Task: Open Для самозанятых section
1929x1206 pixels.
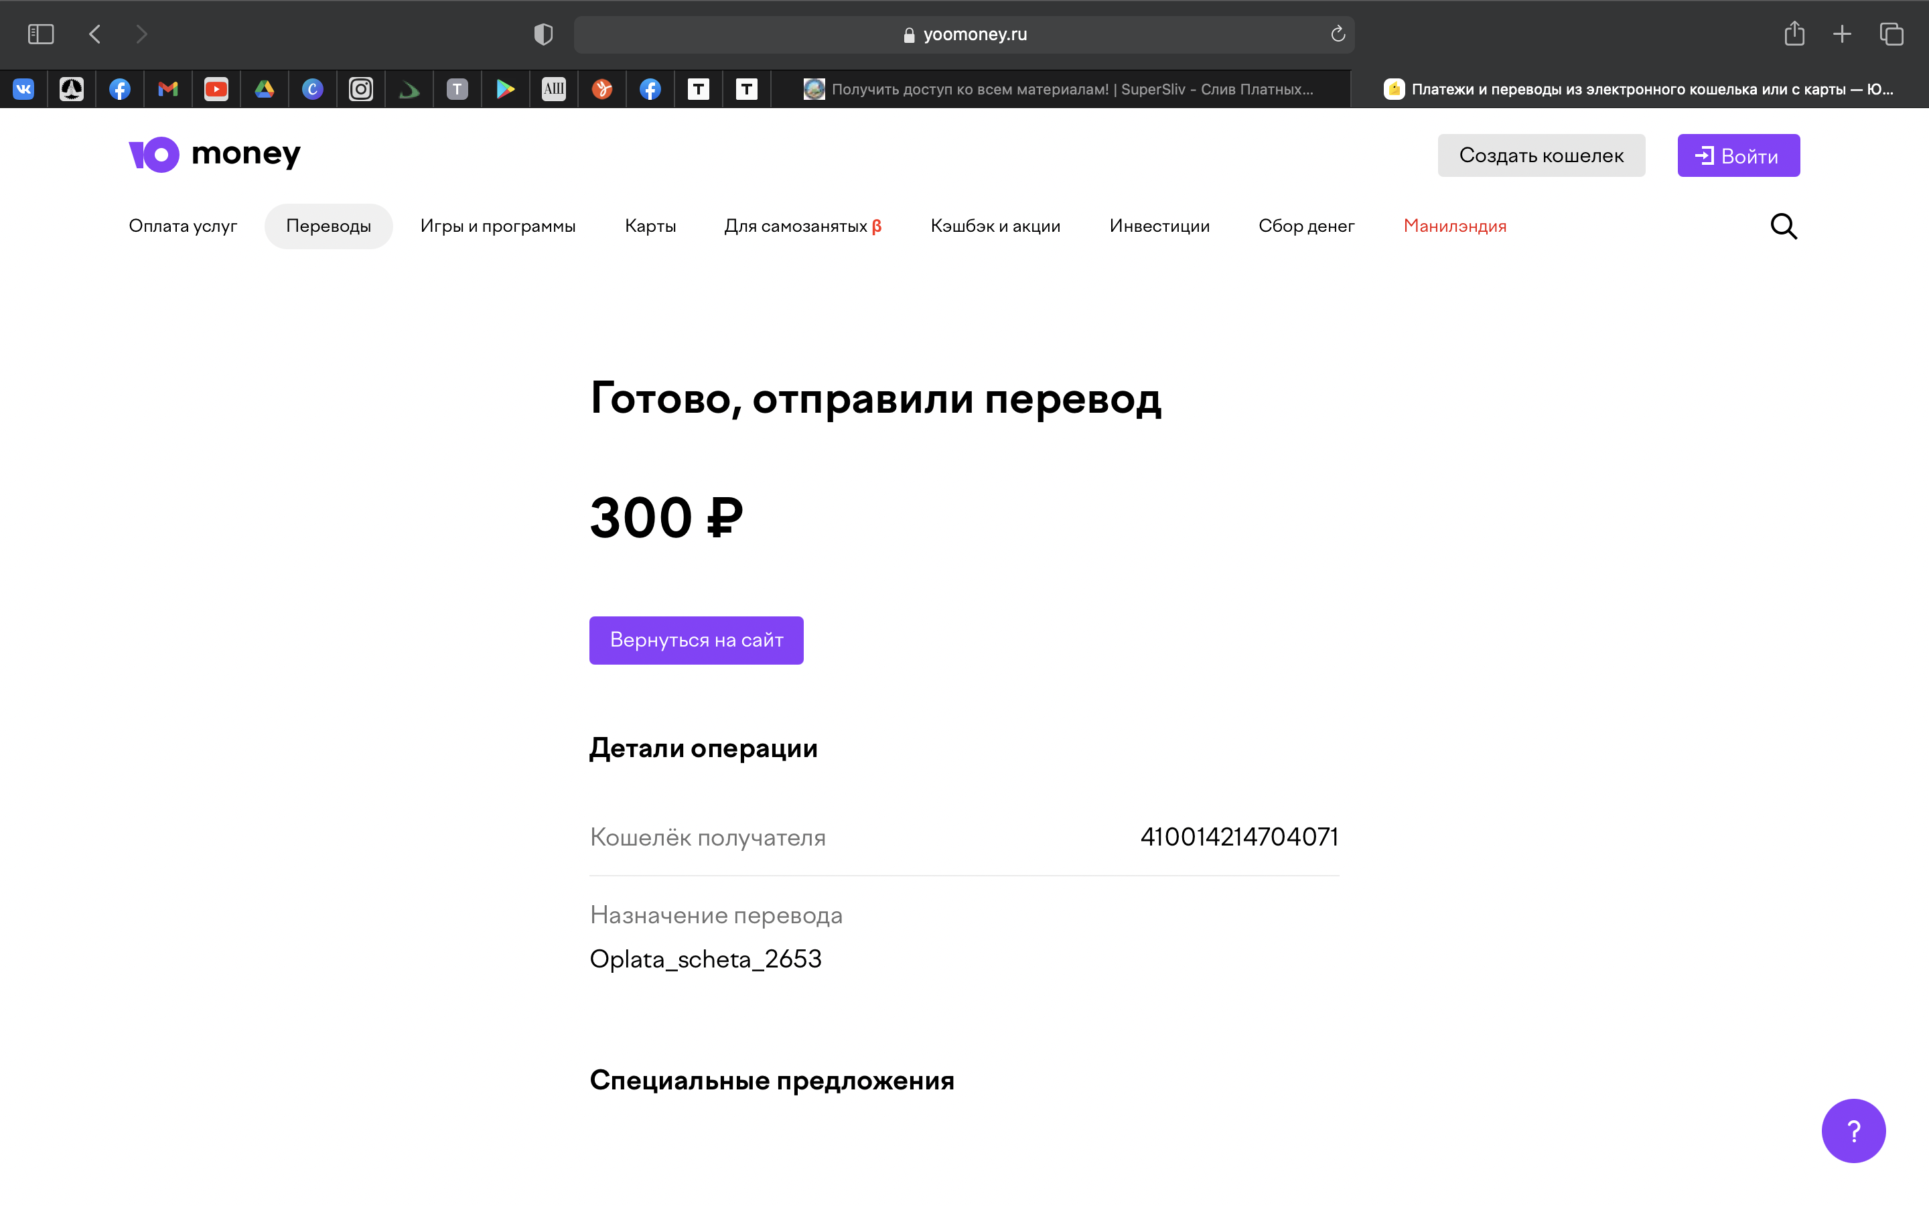Action: click(x=802, y=226)
